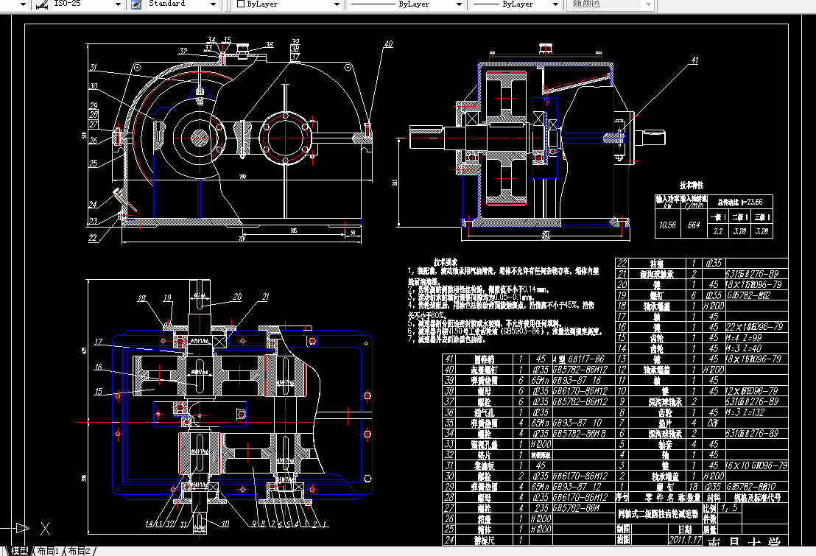Open the Standard table style dropdown

213,4
